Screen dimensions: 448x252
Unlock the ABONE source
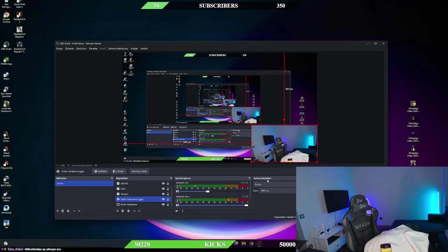click(168, 183)
